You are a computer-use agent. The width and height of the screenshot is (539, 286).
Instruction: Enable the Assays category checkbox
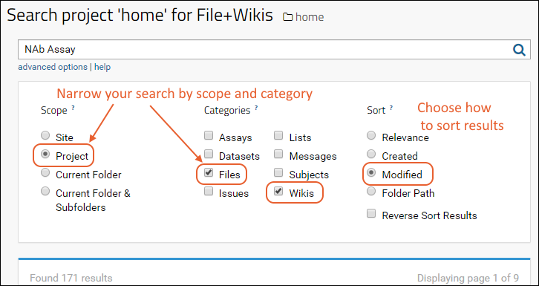point(209,135)
